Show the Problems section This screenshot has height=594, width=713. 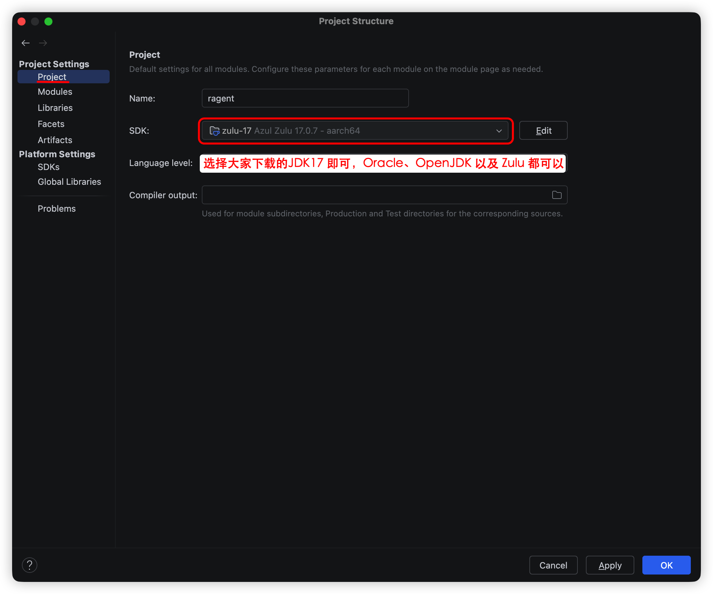[x=57, y=209]
